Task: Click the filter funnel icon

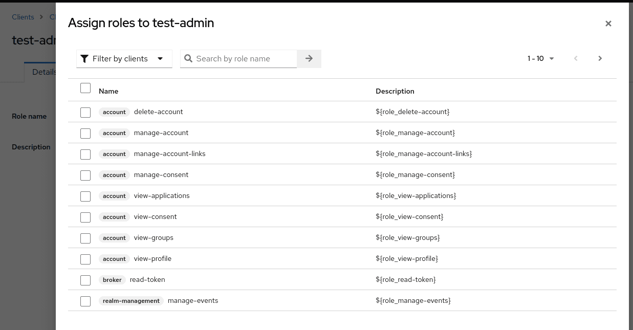Action: 85,59
